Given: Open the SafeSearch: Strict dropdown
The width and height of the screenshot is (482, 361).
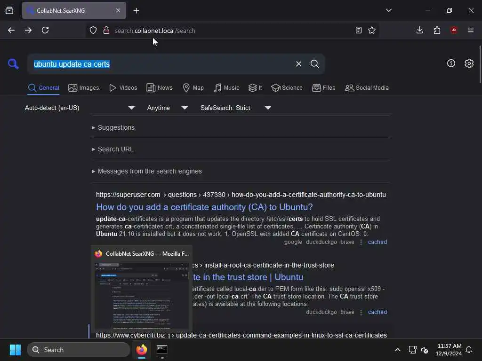Looking at the screenshot, I should pos(236,108).
